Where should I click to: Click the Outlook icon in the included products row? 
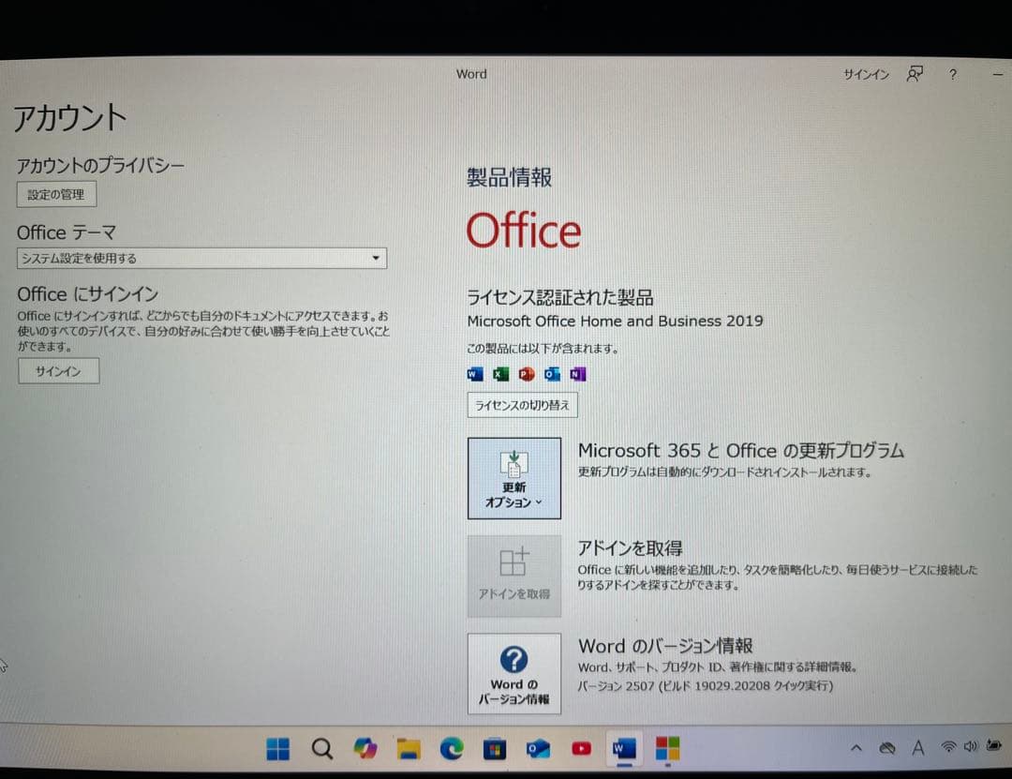(x=553, y=374)
